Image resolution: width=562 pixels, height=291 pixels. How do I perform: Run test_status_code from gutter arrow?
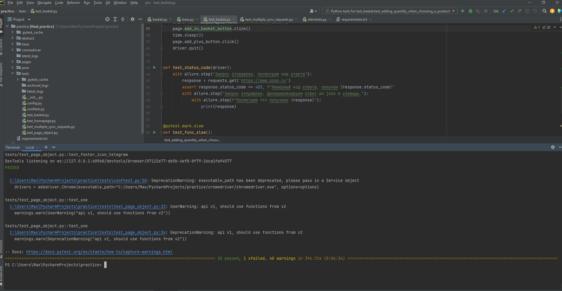[154, 68]
